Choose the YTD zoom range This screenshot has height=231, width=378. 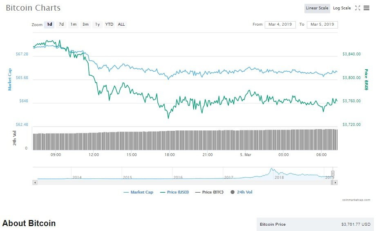(x=109, y=24)
